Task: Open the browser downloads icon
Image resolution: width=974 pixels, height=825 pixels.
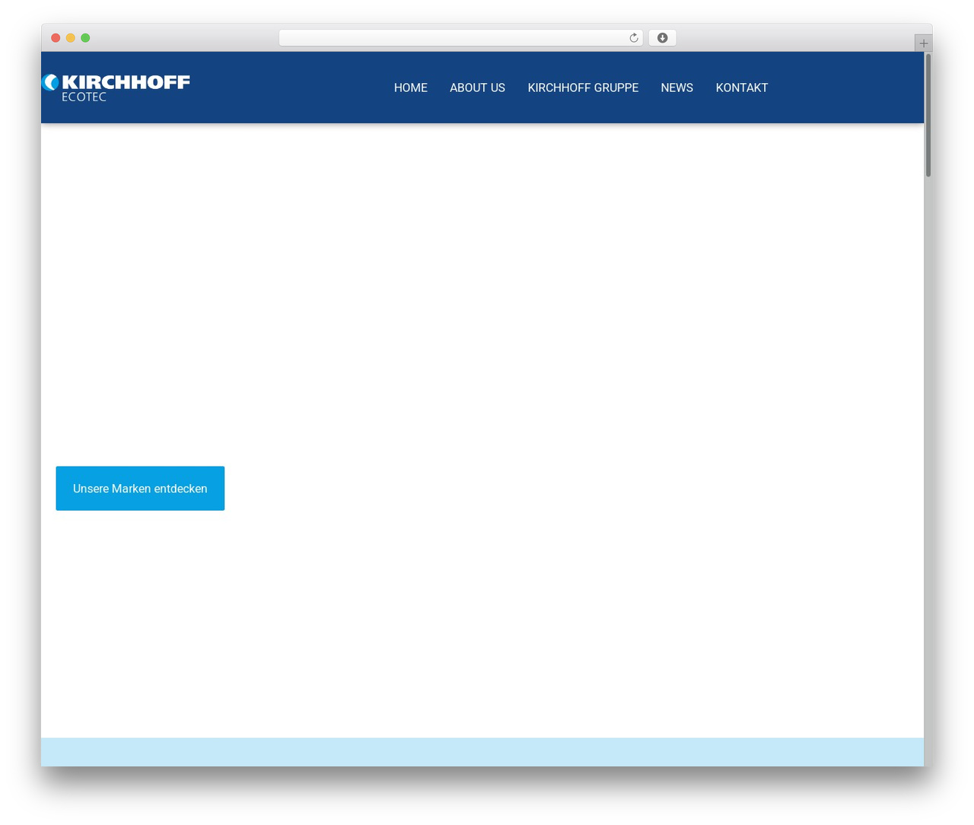Action: 662,38
